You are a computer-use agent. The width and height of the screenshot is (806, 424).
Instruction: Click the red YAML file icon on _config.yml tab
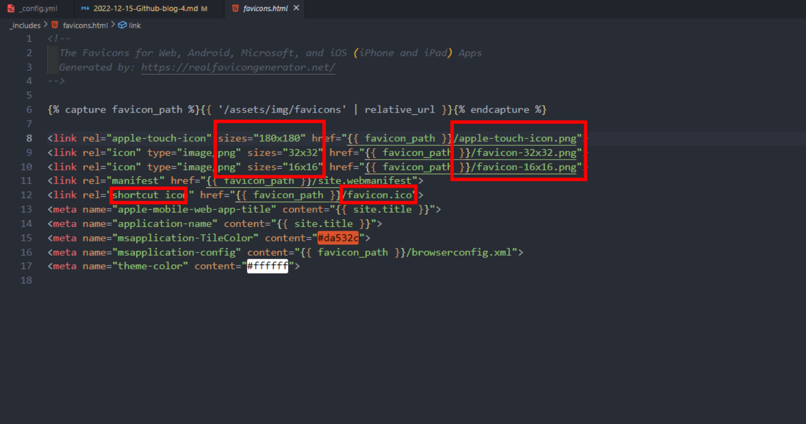point(11,9)
